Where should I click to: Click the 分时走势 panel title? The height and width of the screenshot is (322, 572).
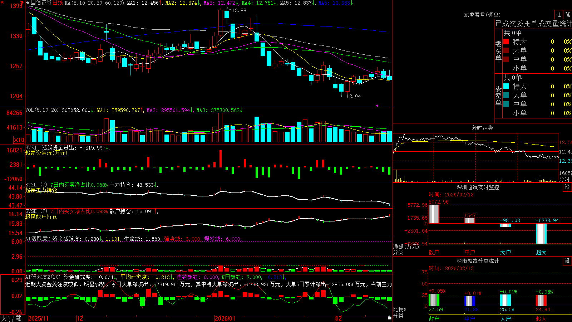coord(482,128)
